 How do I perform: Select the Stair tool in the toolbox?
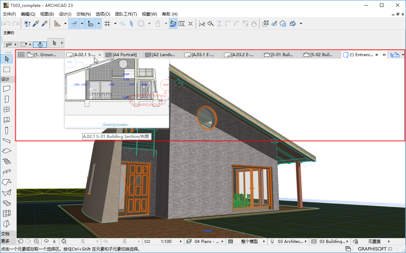point(7,161)
